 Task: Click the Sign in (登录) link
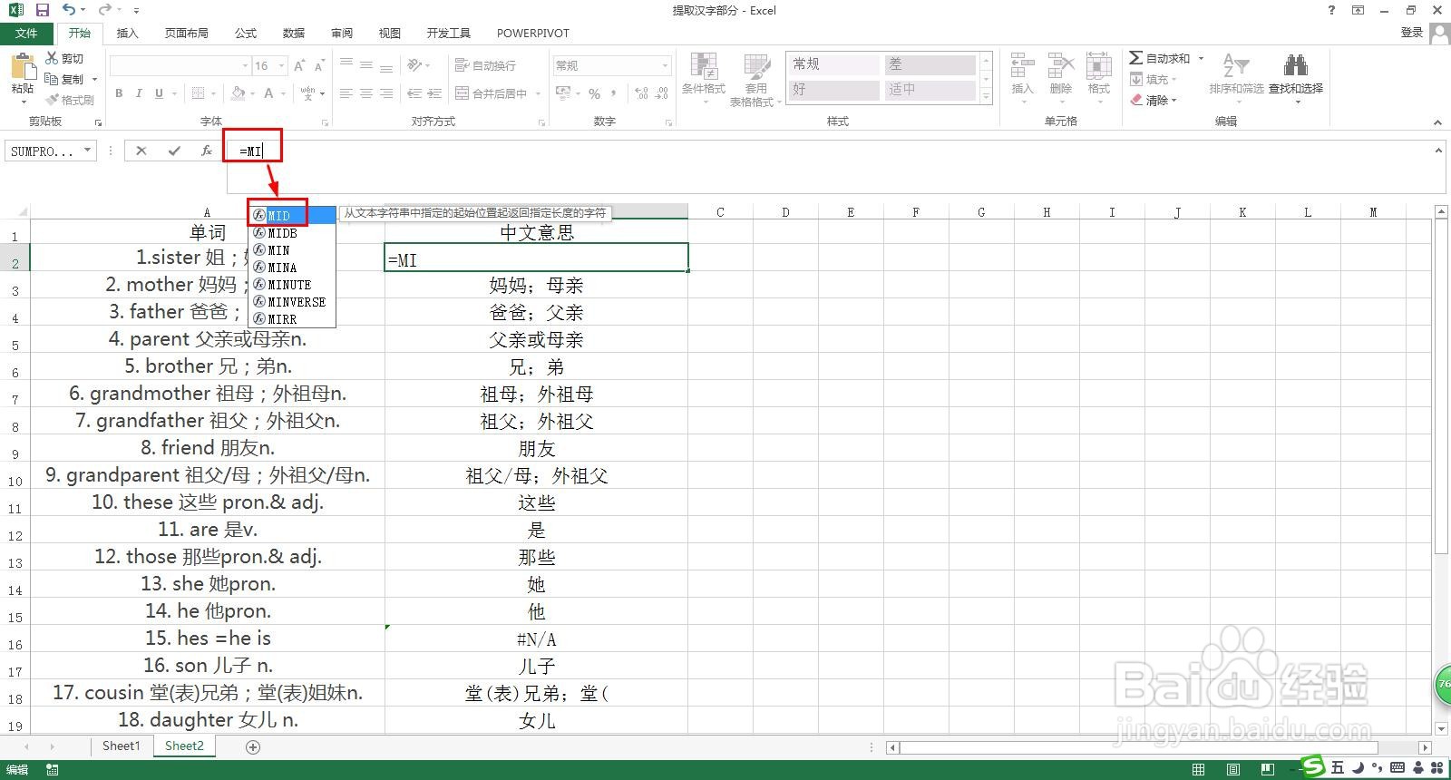(1412, 32)
